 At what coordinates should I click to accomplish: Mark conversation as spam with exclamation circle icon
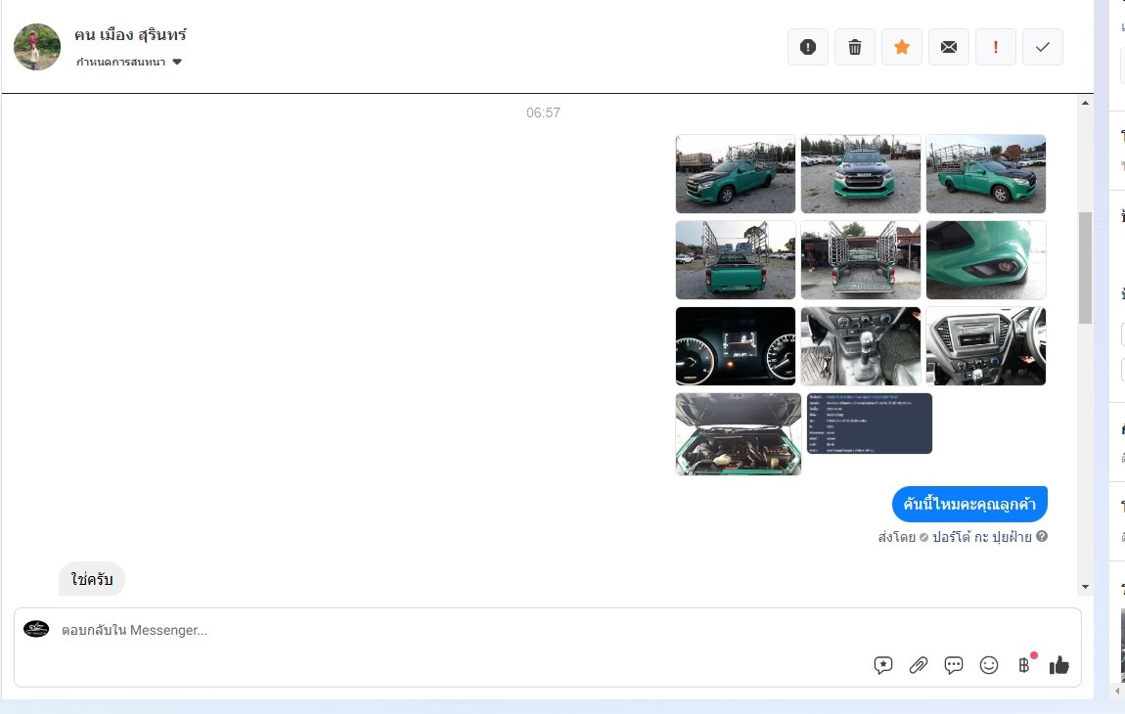tap(808, 47)
